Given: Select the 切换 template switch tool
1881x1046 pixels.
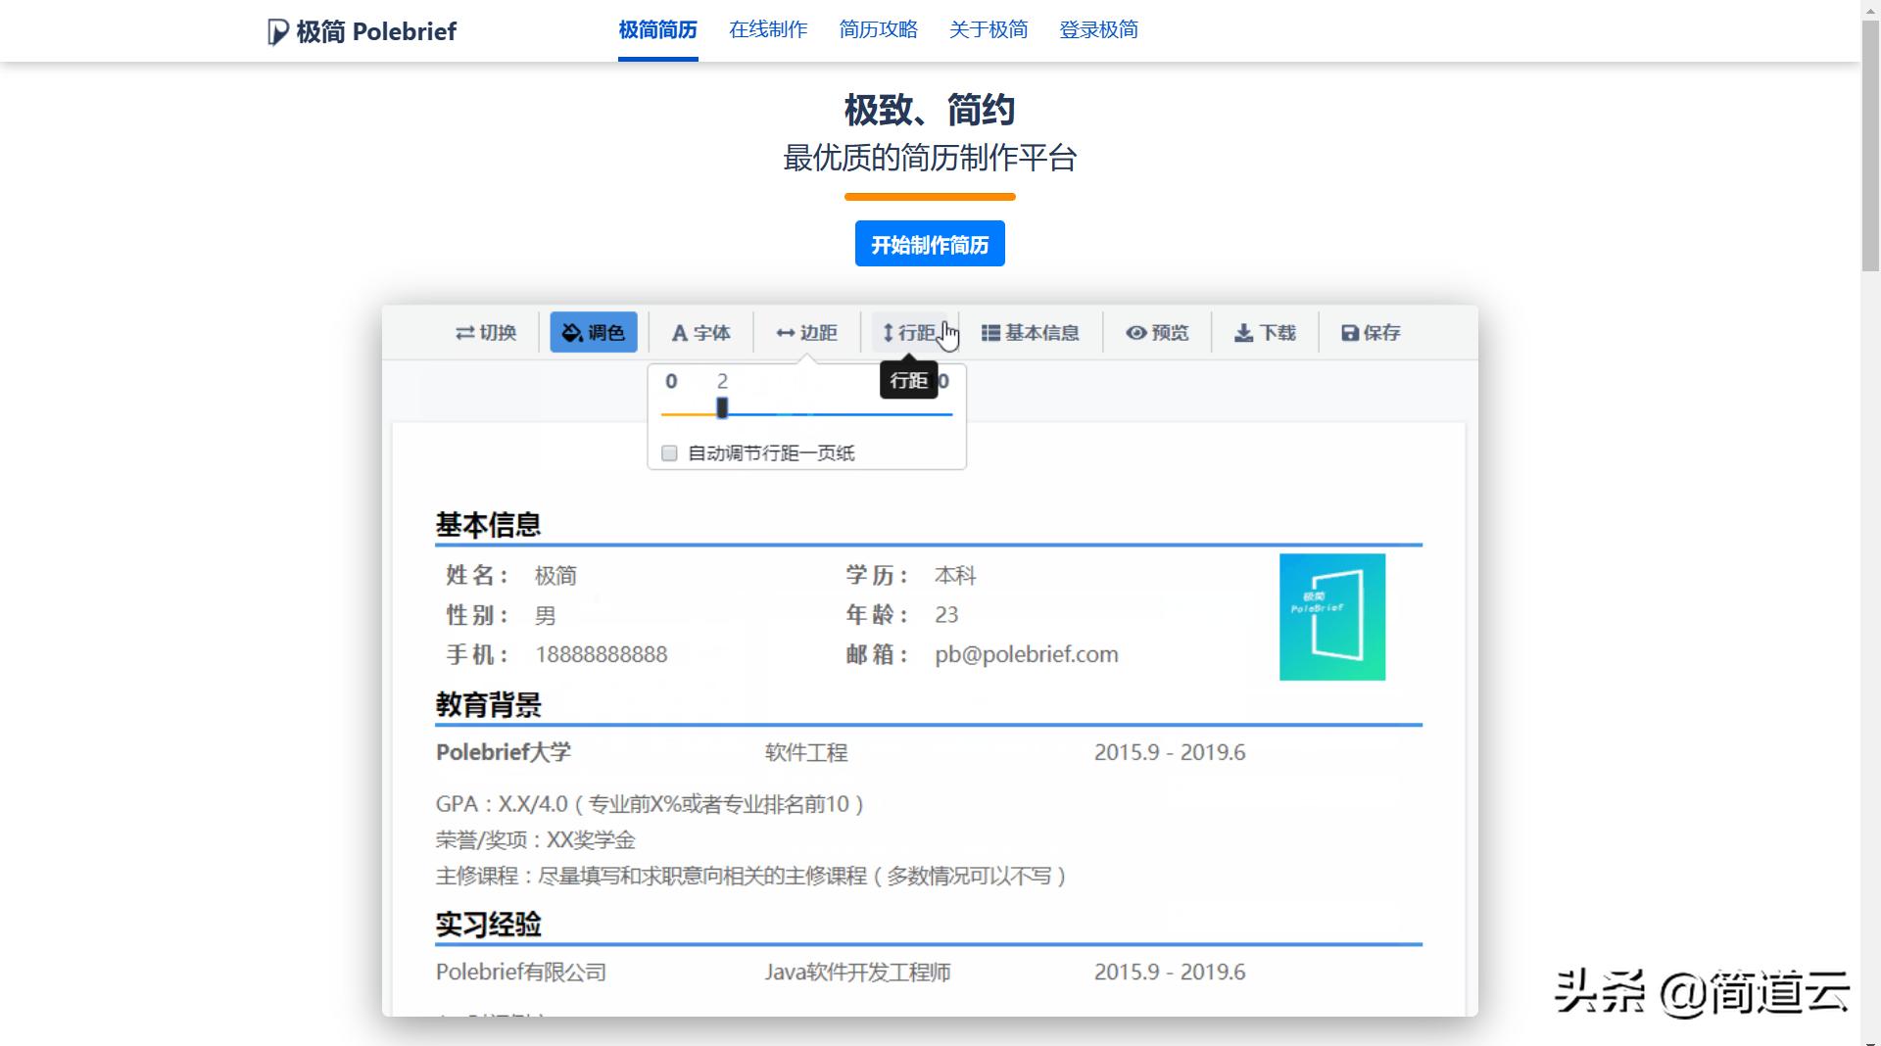Looking at the screenshot, I should (x=484, y=333).
